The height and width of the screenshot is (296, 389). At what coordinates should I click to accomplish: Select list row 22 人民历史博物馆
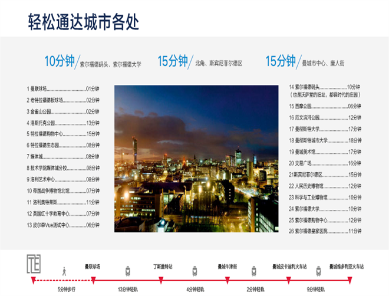click(325, 186)
